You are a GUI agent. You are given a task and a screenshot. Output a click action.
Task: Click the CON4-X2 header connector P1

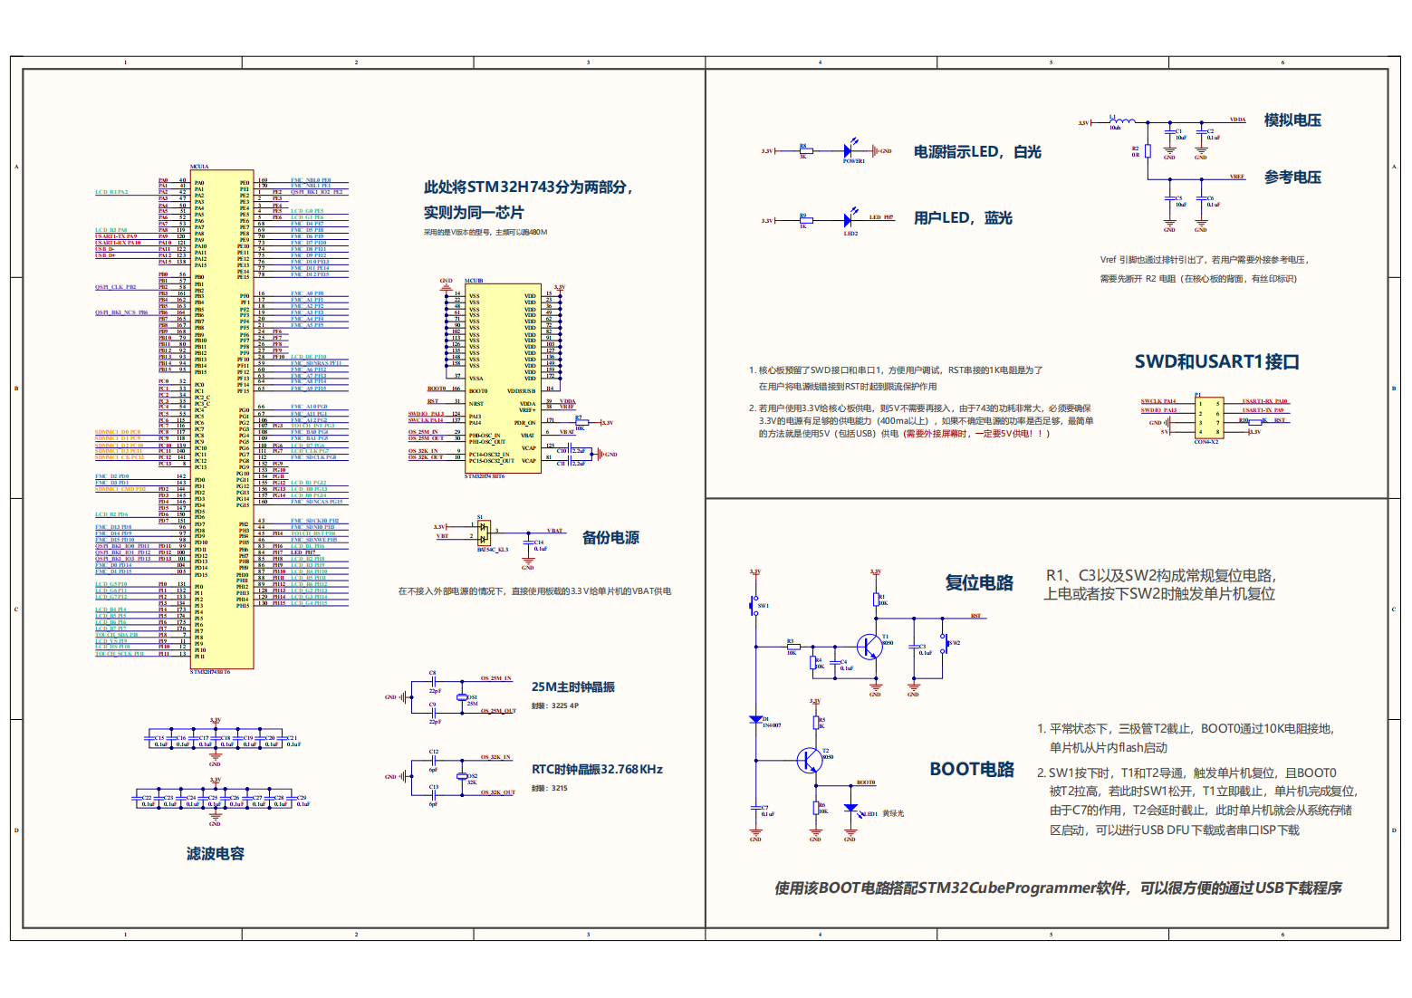[x=1208, y=418]
